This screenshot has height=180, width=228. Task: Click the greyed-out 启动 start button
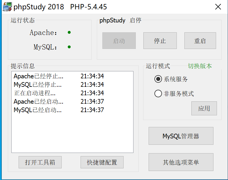click(x=119, y=41)
